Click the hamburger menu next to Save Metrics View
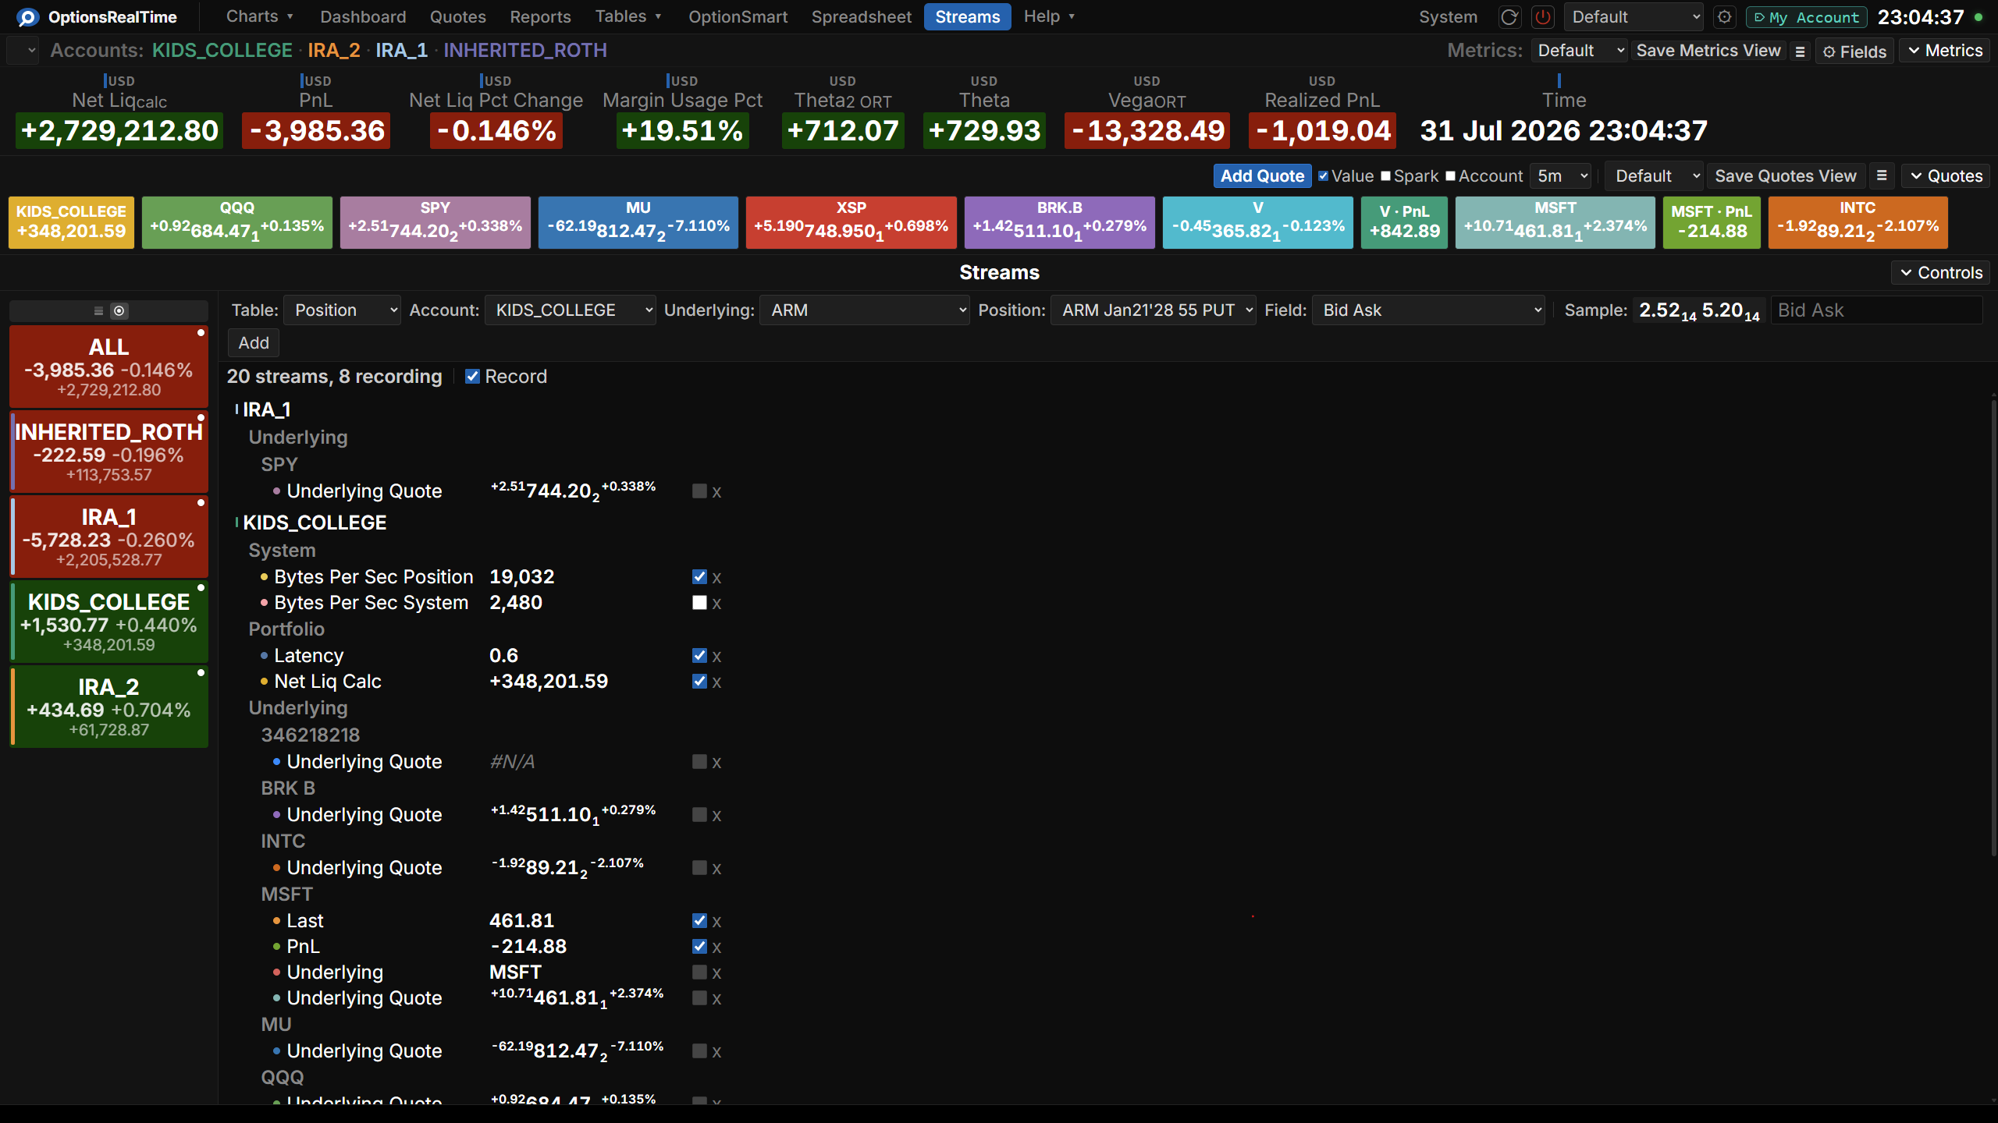This screenshot has width=1998, height=1123. (1801, 51)
